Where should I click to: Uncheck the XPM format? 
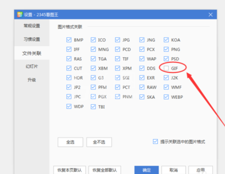[x=118, y=68]
